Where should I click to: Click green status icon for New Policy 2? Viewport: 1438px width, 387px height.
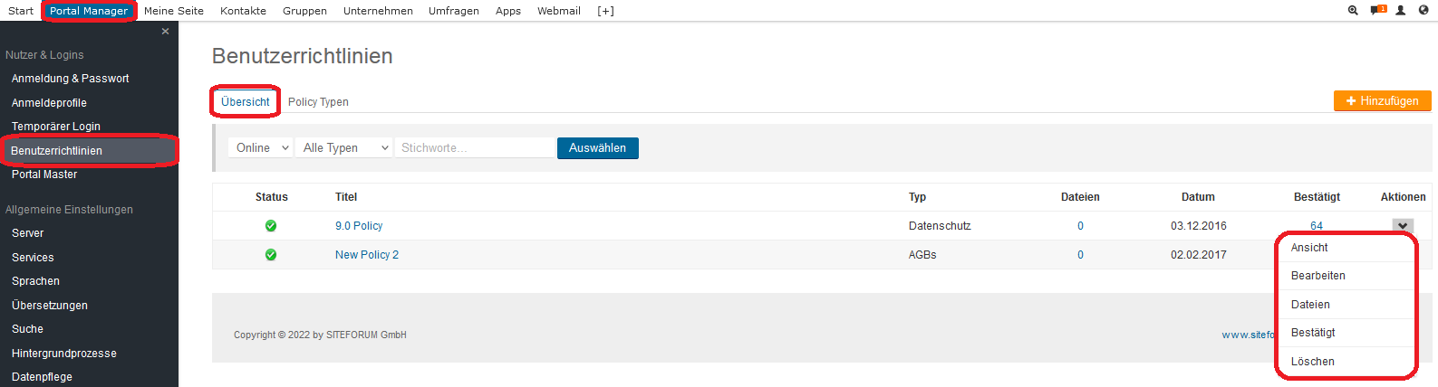pos(271,255)
